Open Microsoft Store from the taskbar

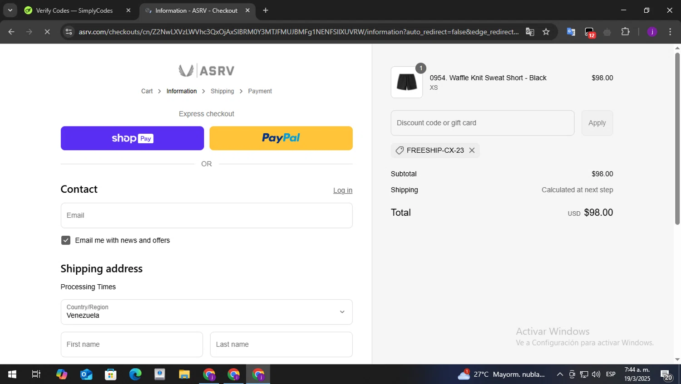[111, 374]
